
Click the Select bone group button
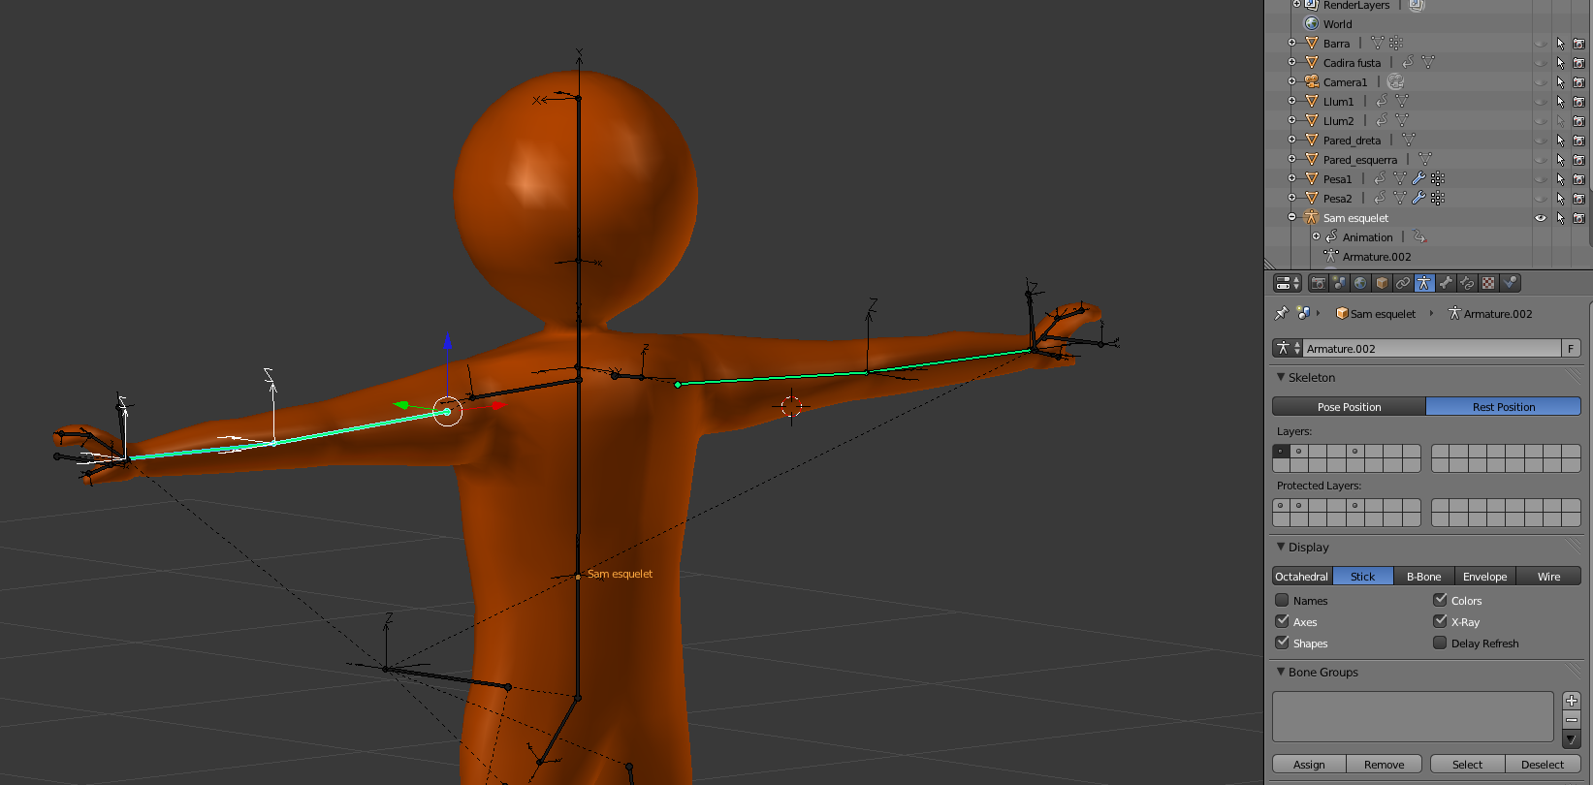point(1467,764)
